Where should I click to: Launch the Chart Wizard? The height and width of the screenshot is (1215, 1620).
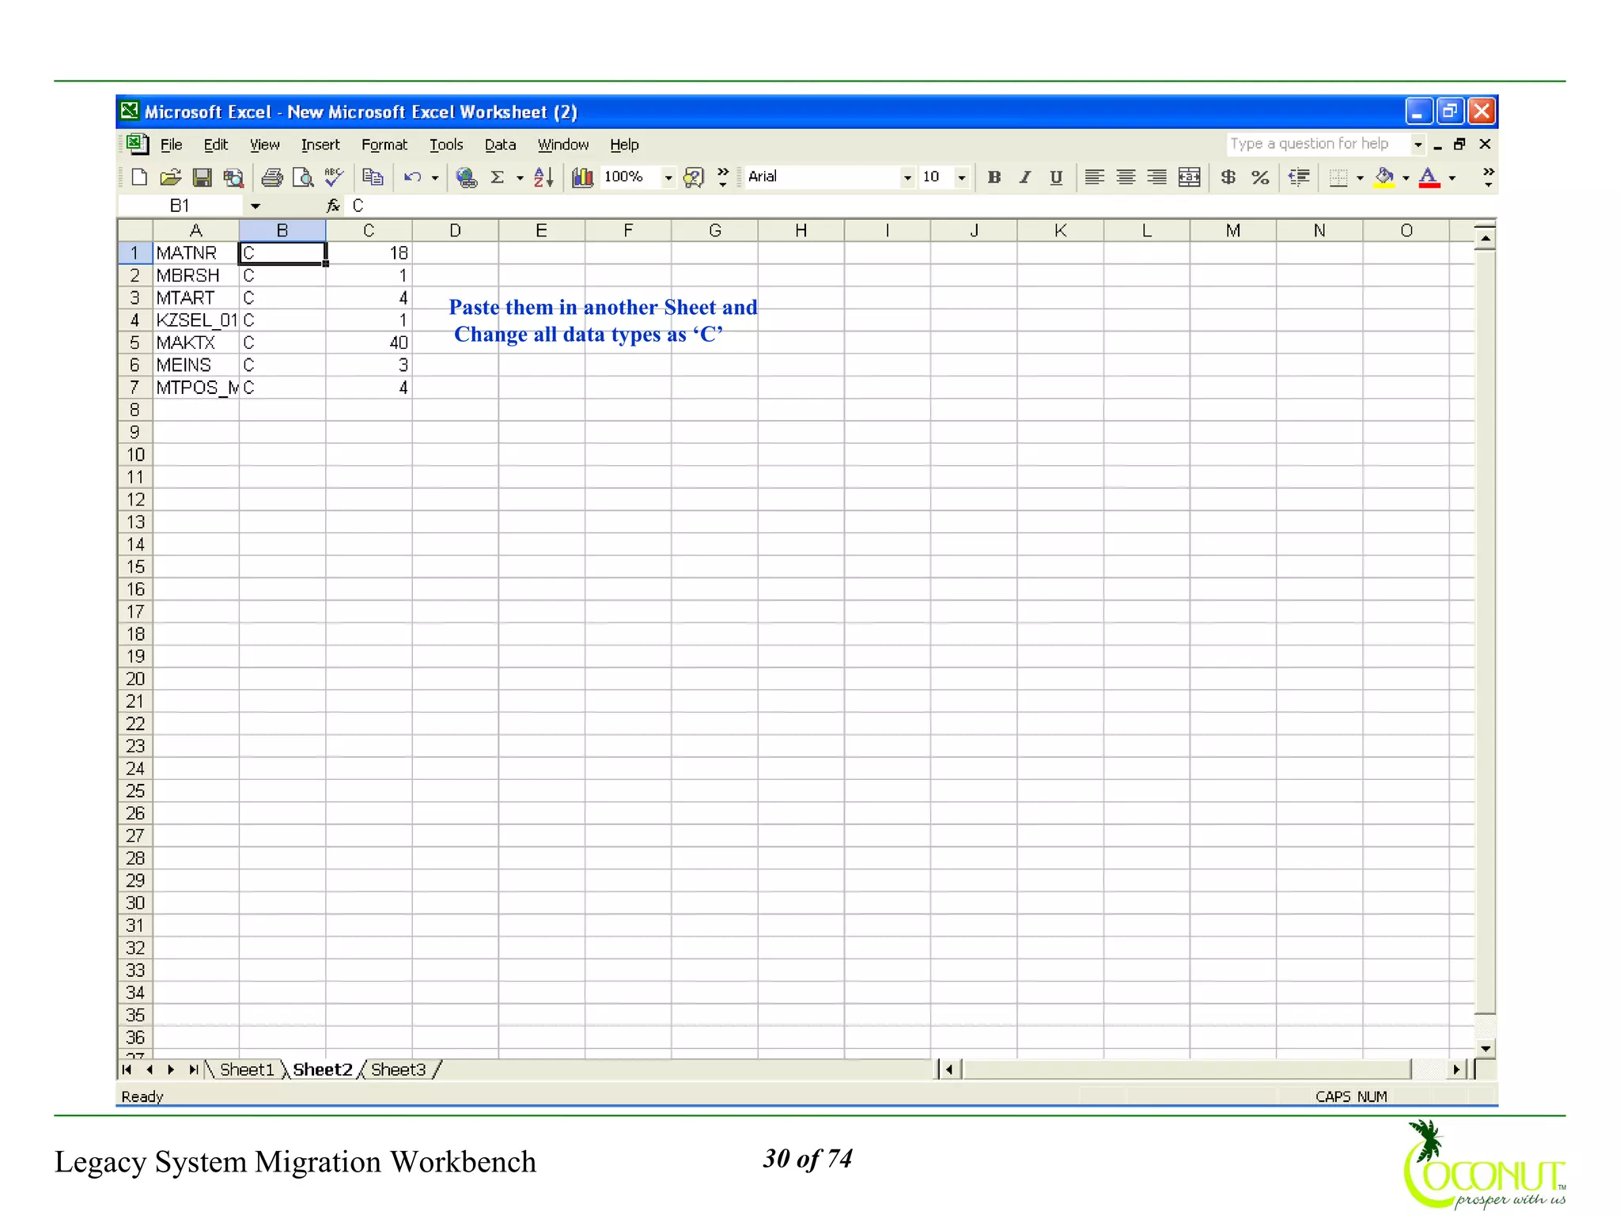click(x=583, y=177)
